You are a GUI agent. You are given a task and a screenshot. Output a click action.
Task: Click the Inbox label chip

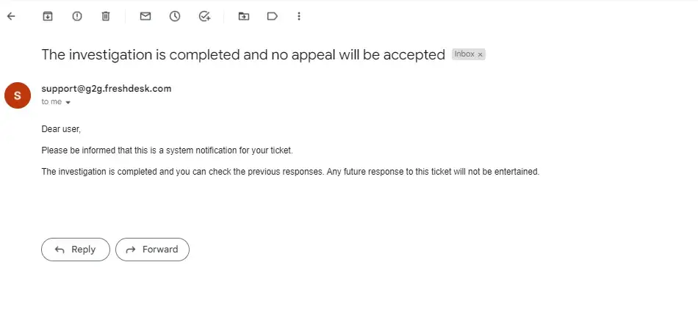(464, 54)
